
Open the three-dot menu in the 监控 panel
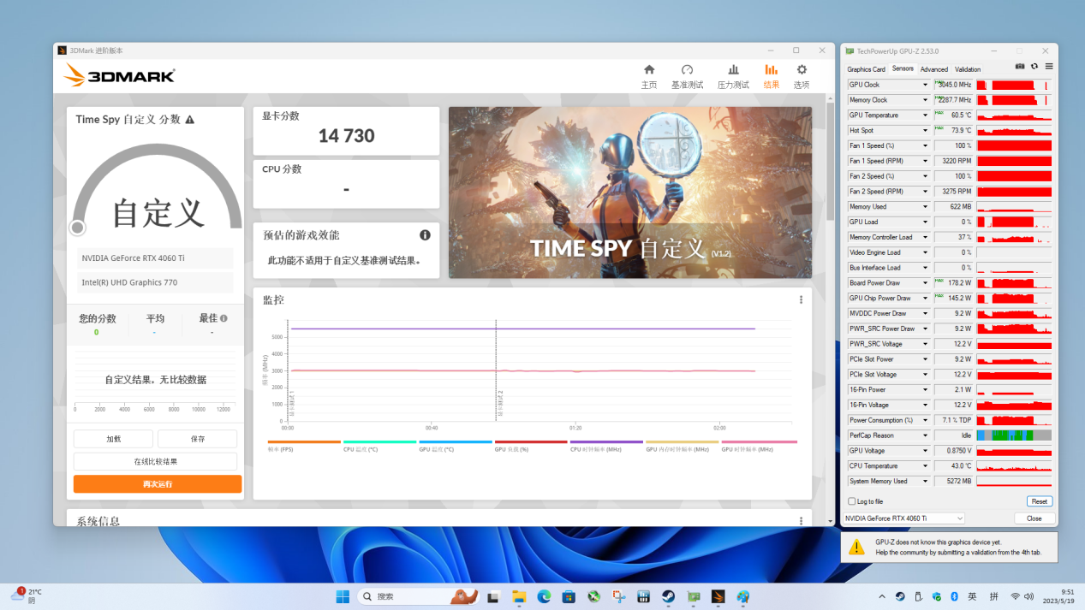pyautogui.click(x=801, y=300)
